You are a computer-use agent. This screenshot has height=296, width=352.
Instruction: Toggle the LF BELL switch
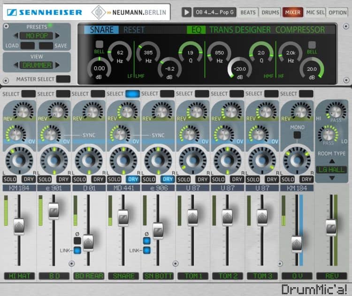99,44
